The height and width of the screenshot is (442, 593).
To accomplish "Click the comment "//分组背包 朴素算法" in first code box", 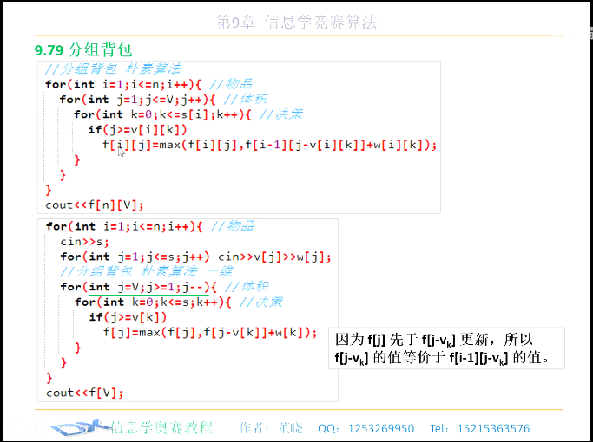I will (113, 69).
